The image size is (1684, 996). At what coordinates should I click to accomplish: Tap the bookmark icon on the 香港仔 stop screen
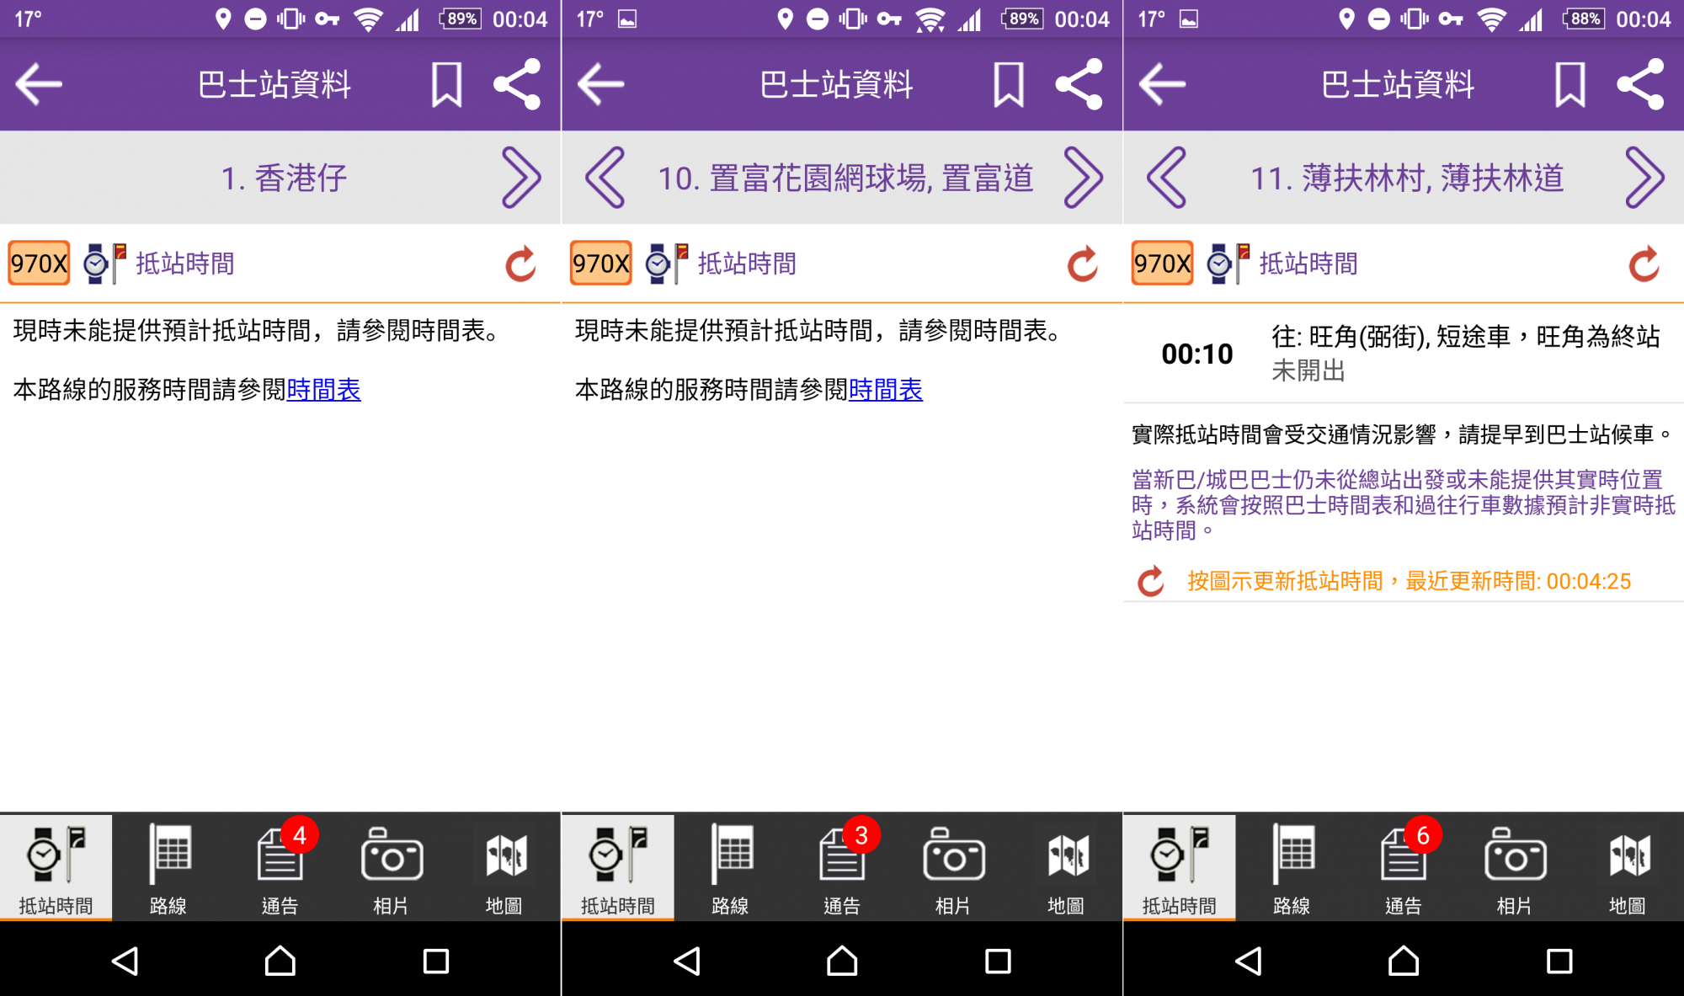[x=446, y=84]
